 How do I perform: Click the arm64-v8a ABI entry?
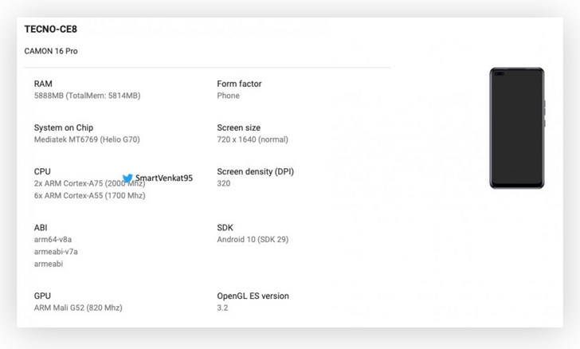coord(53,240)
